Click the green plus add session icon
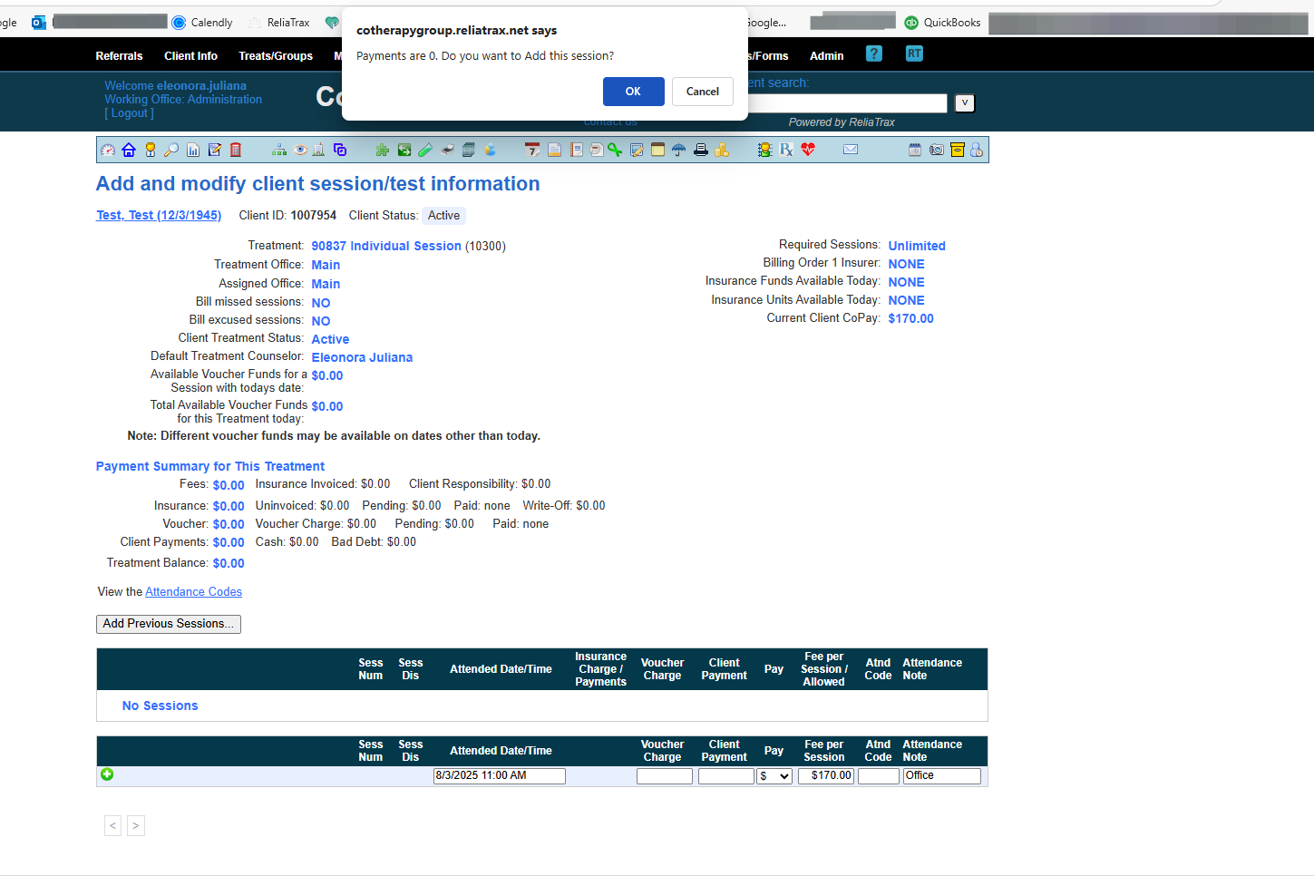Image resolution: width=1314 pixels, height=876 pixels. [107, 774]
